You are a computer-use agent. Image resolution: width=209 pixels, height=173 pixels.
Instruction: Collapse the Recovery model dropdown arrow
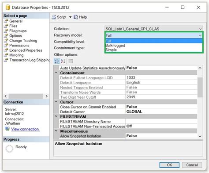click(x=200, y=35)
